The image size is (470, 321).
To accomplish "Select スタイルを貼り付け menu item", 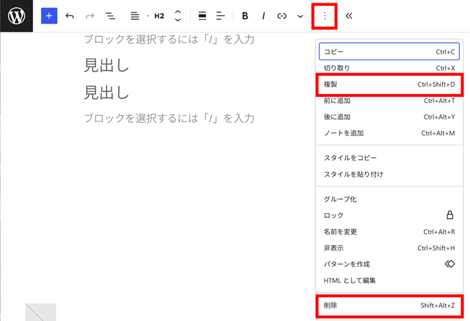I will (389, 174).
